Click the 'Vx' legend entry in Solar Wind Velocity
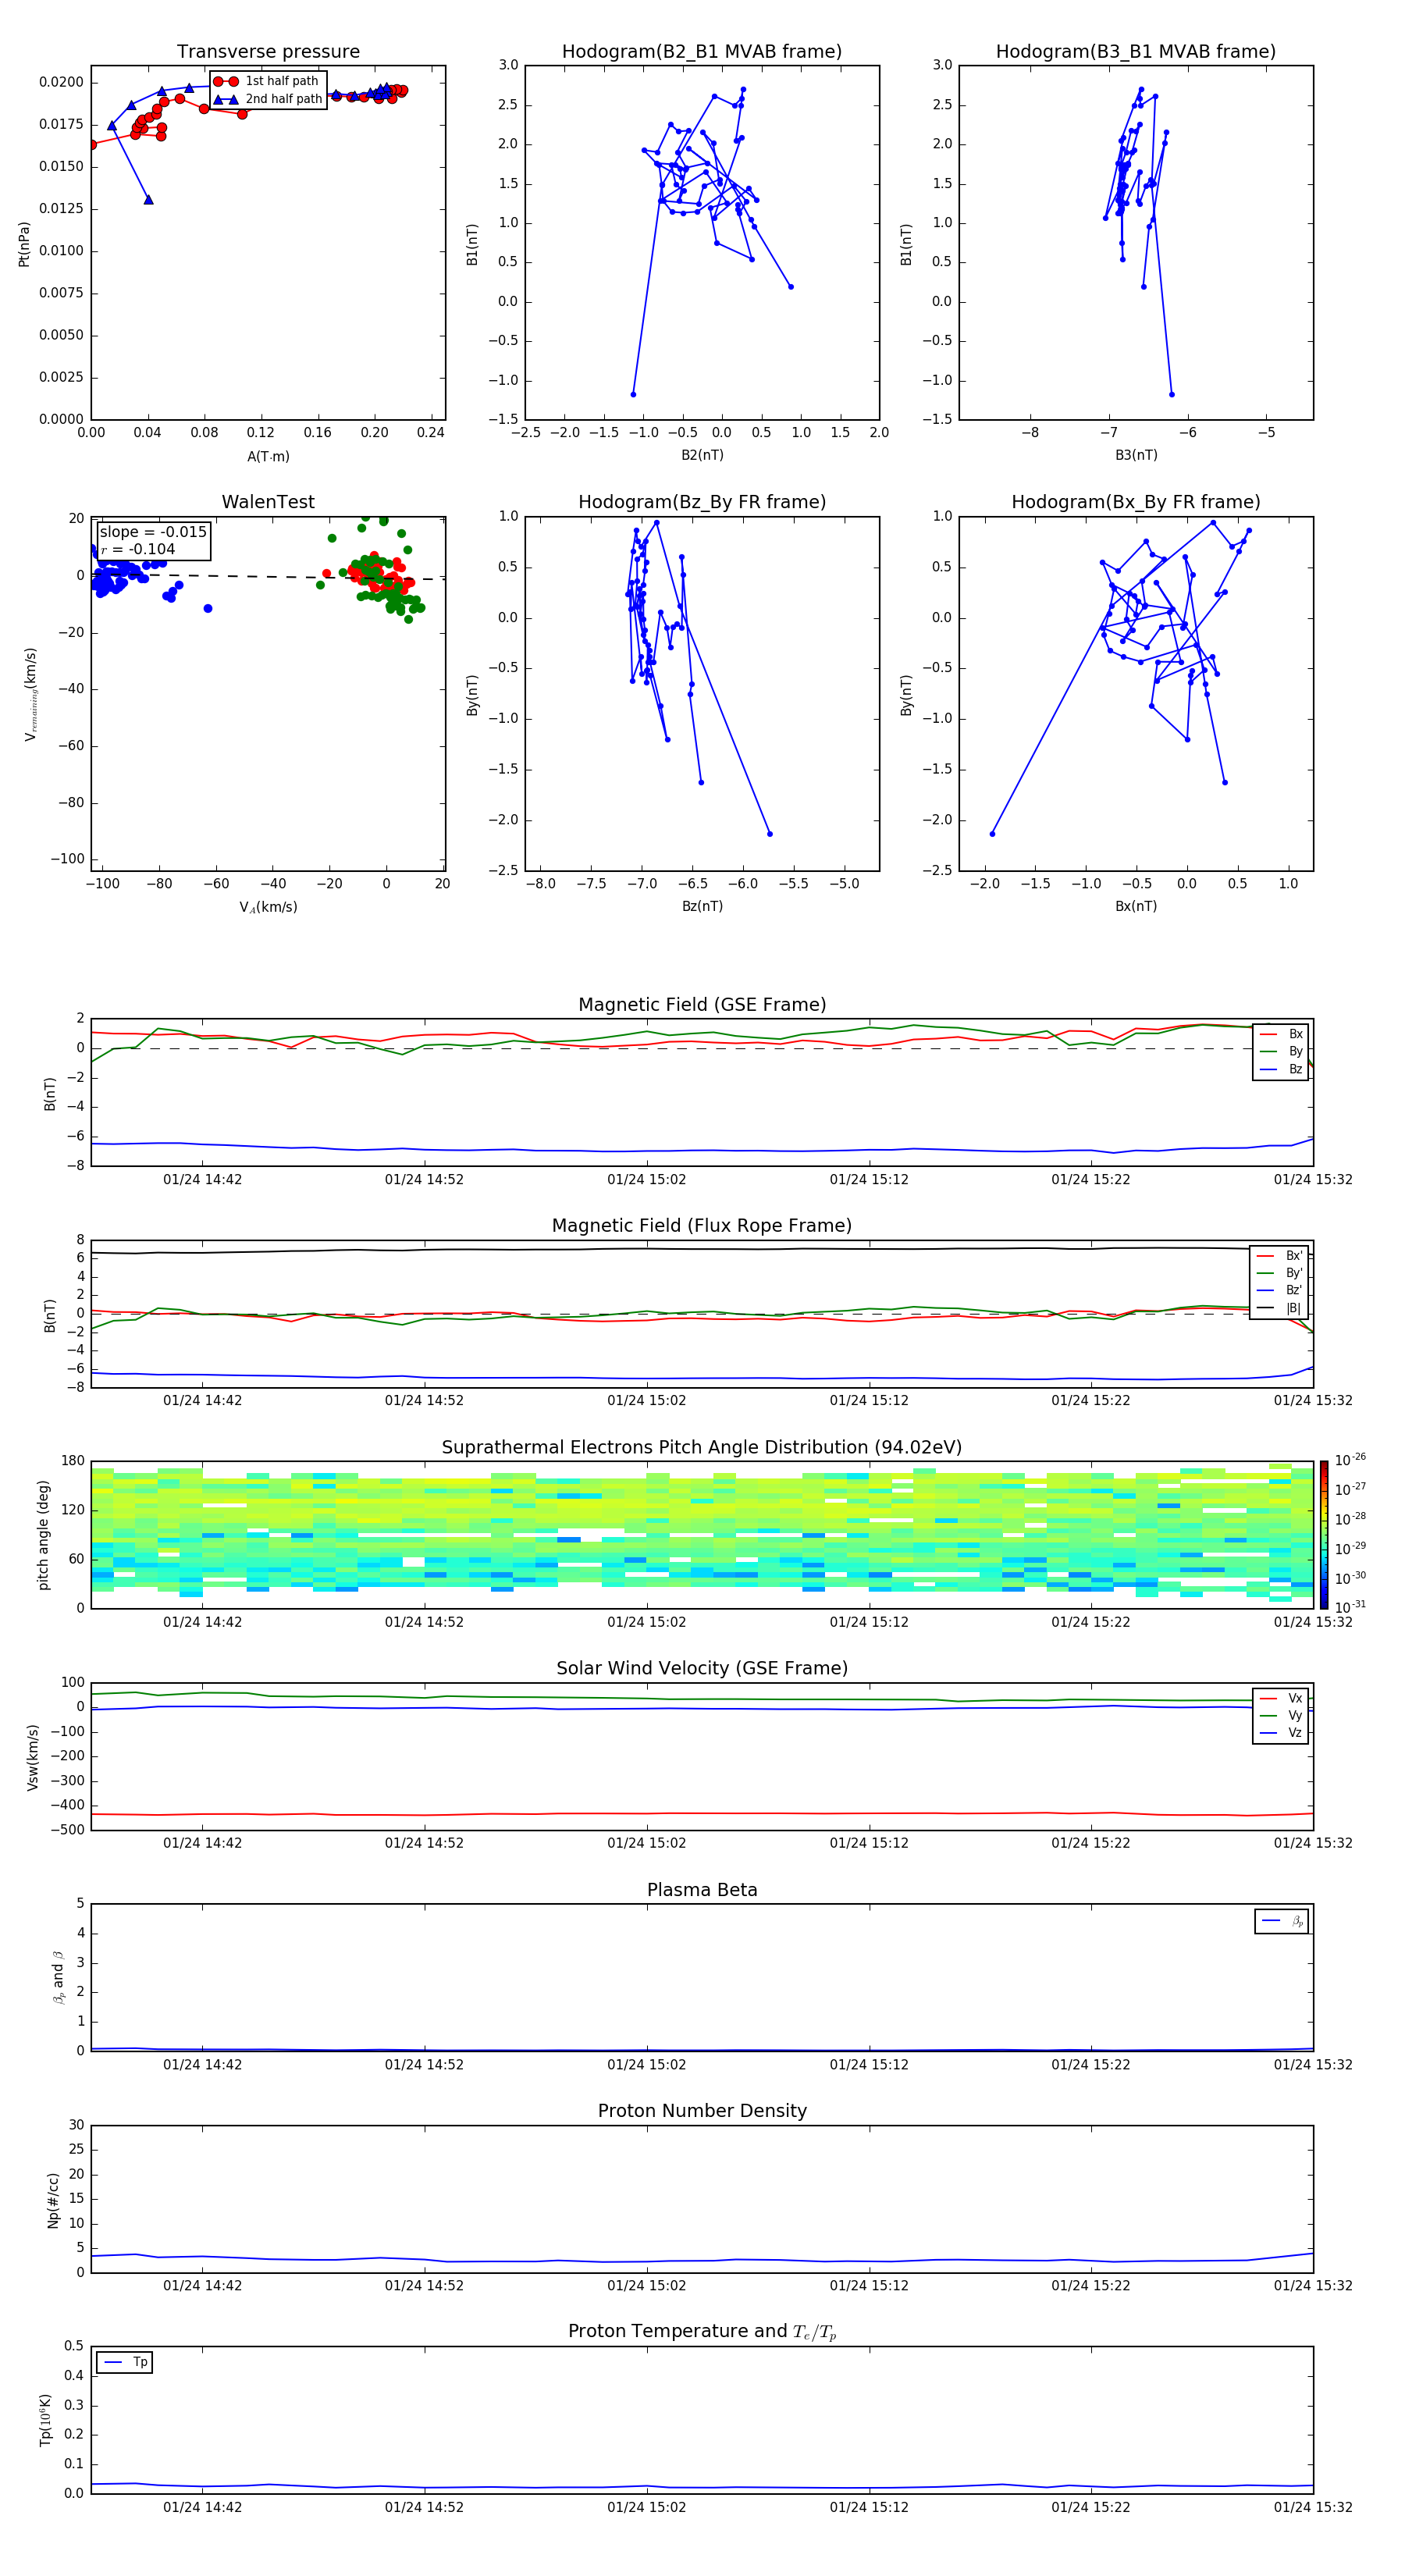 (x=1282, y=1698)
